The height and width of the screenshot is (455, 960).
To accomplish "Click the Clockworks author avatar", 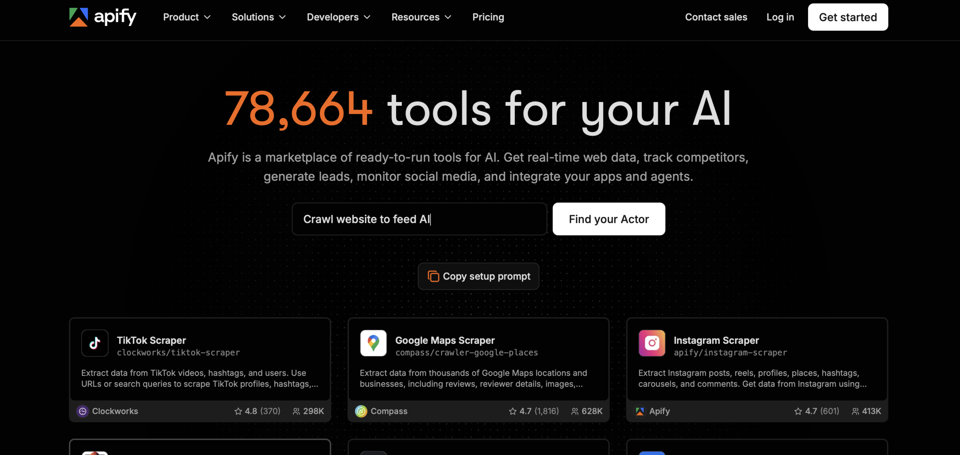I will [82, 411].
